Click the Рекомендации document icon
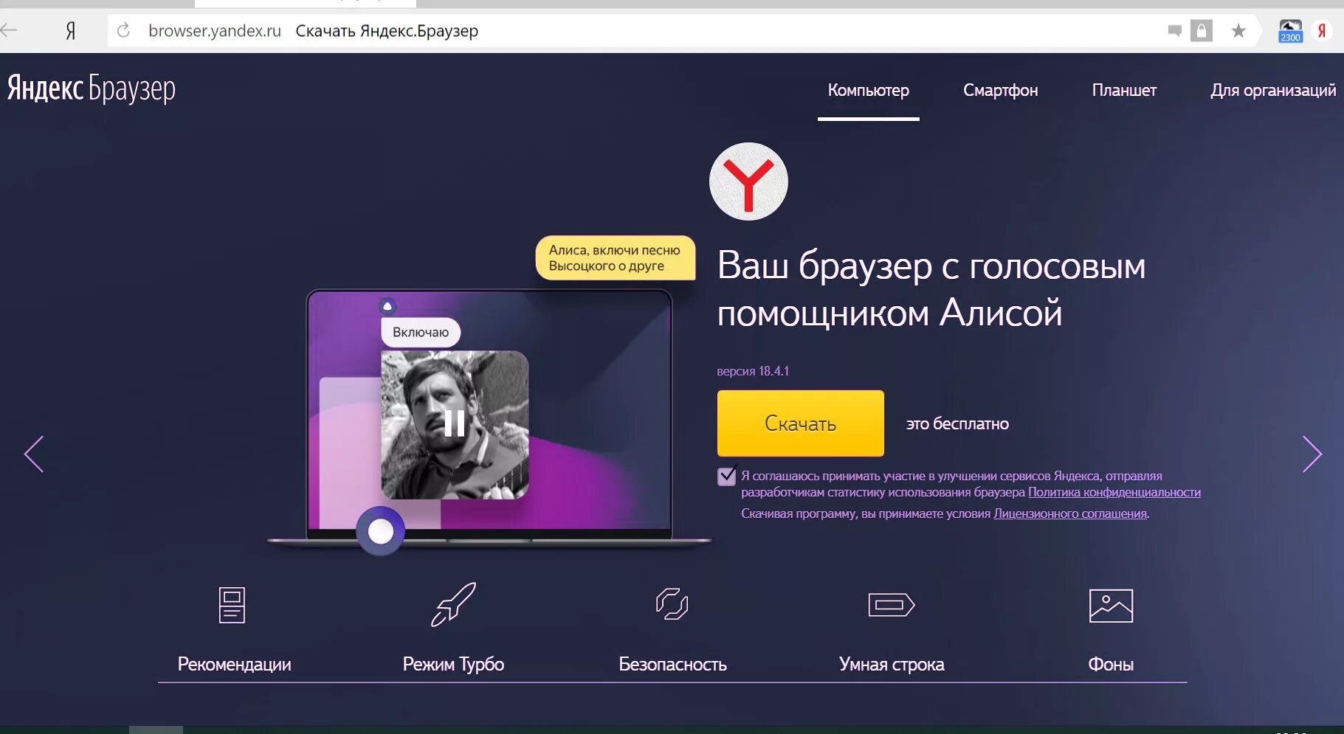Screen dimensions: 1344x734 click(x=232, y=605)
